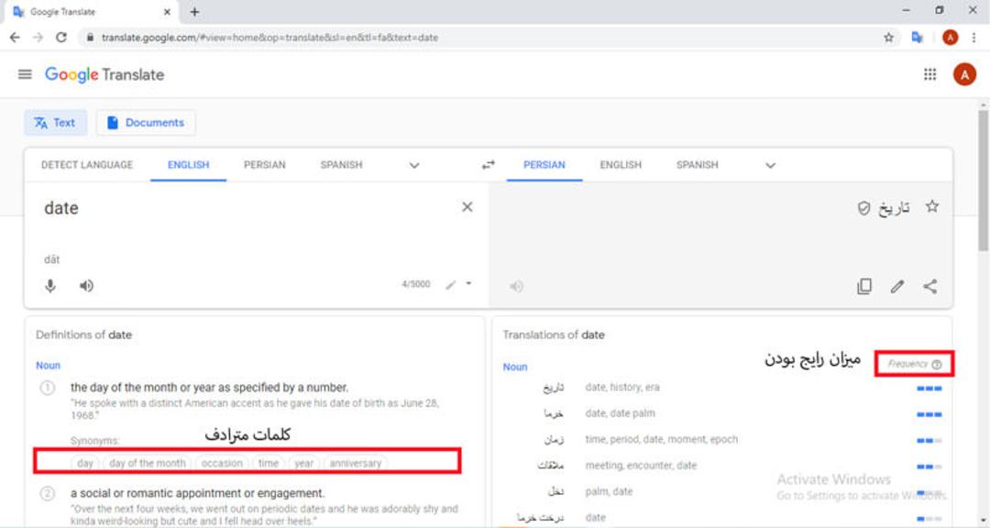Select Persian as source language
The image size is (990, 528).
coord(265,165)
